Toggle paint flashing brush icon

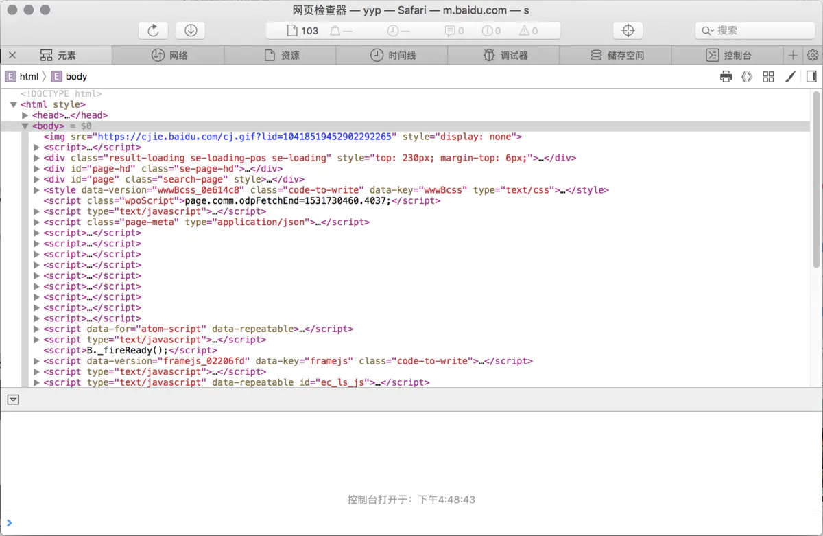(x=790, y=77)
